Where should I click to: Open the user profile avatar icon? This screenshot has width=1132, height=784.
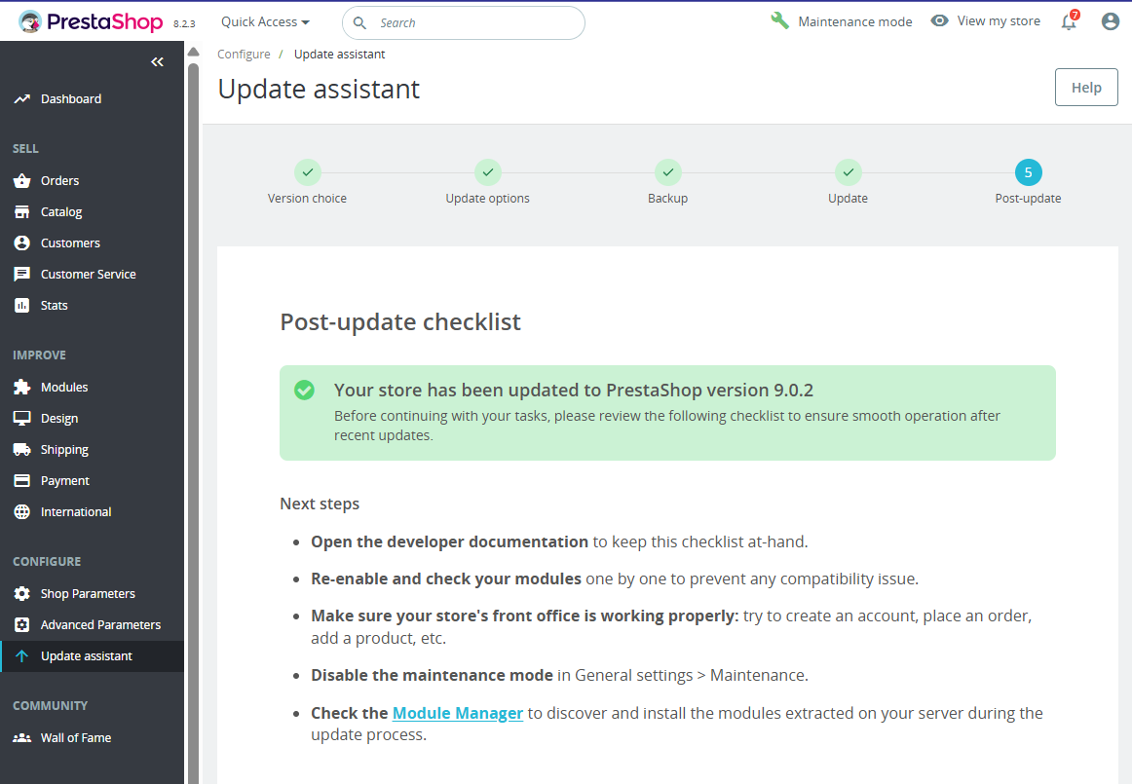1110,21
